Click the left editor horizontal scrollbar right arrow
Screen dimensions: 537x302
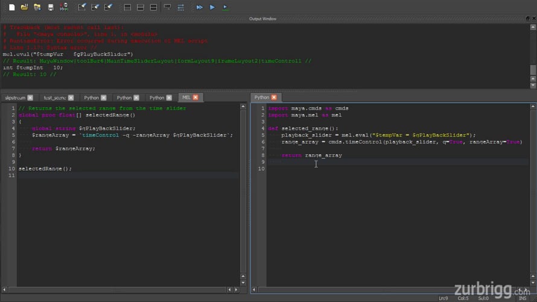coord(236,290)
